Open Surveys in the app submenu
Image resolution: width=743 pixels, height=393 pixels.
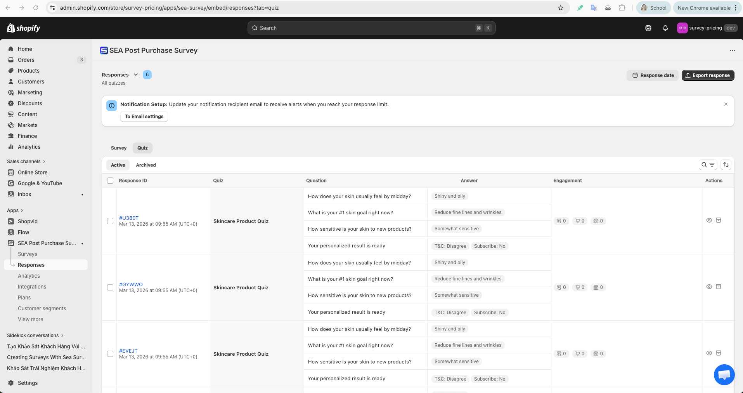click(x=28, y=254)
